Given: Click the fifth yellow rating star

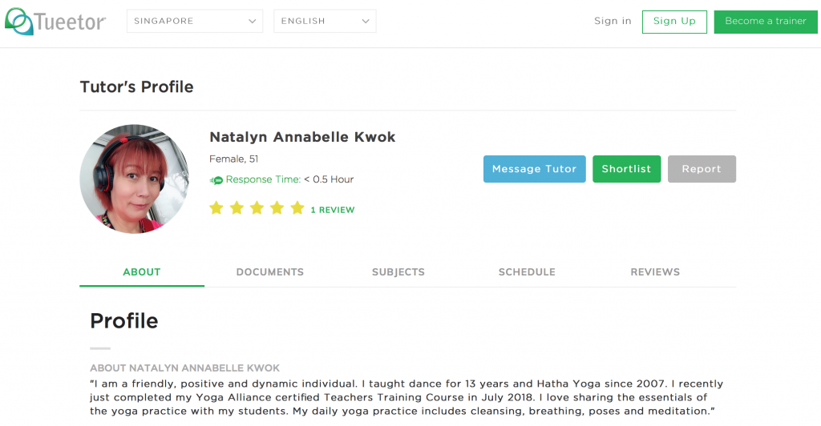Looking at the screenshot, I should tap(297, 208).
